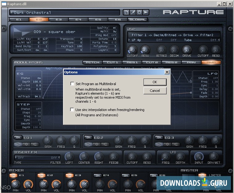Viewport: 234px width, 193px height.
Task: Open the Dark Orchestral program name selector
Action: pyautogui.click(x=65, y=12)
